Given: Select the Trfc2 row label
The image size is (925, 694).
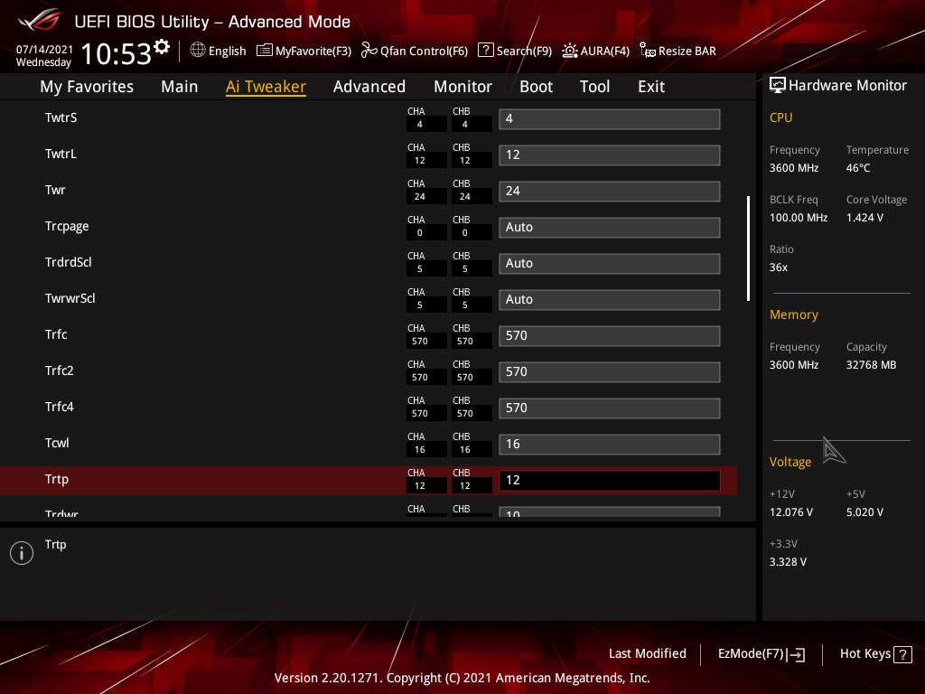Looking at the screenshot, I should tap(60, 370).
